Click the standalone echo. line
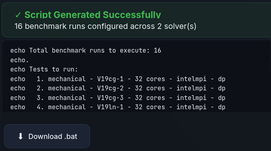 tap(20, 60)
